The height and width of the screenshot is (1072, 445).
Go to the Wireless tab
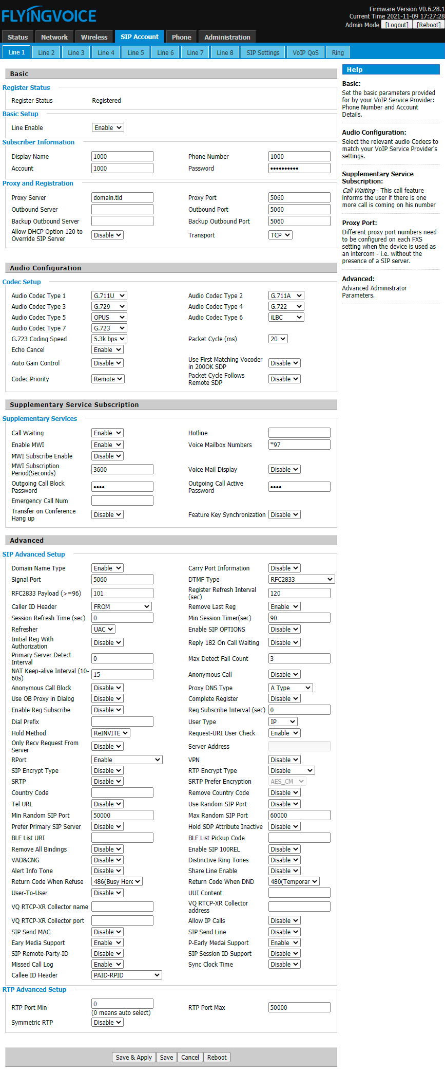click(x=94, y=37)
